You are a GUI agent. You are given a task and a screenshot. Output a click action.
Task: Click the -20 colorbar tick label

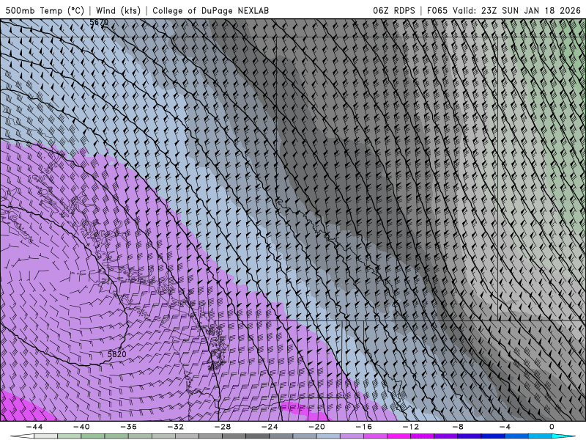[x=316, y=427]
